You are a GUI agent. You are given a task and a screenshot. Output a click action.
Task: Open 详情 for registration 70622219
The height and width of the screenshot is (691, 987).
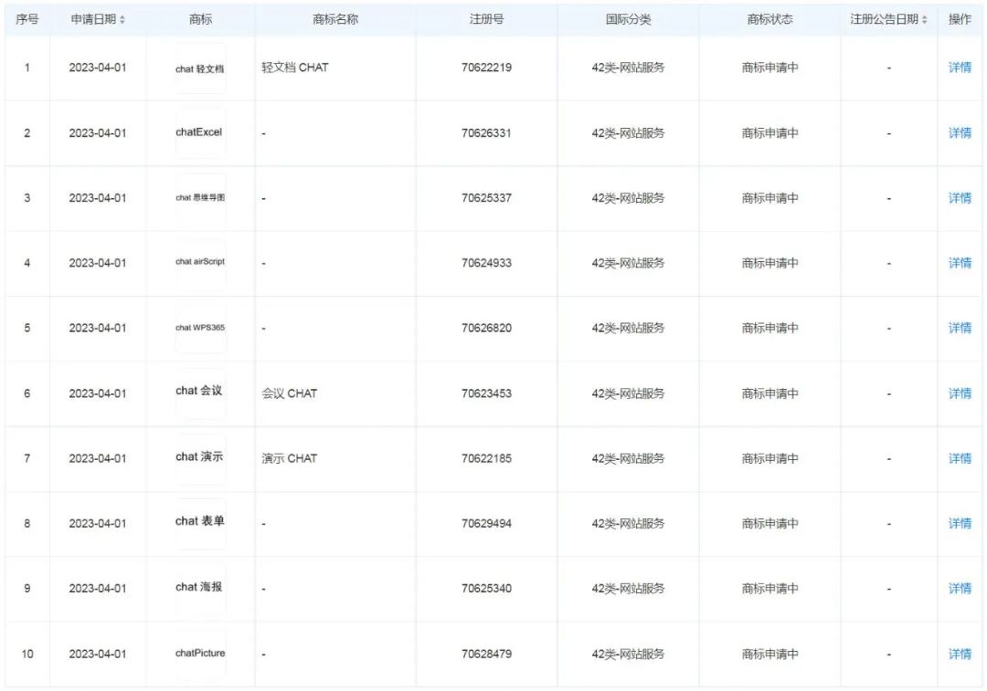[x=960, y=68]
